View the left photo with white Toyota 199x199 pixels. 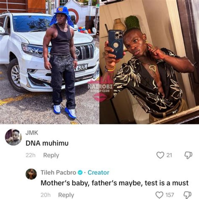point(50,62)
